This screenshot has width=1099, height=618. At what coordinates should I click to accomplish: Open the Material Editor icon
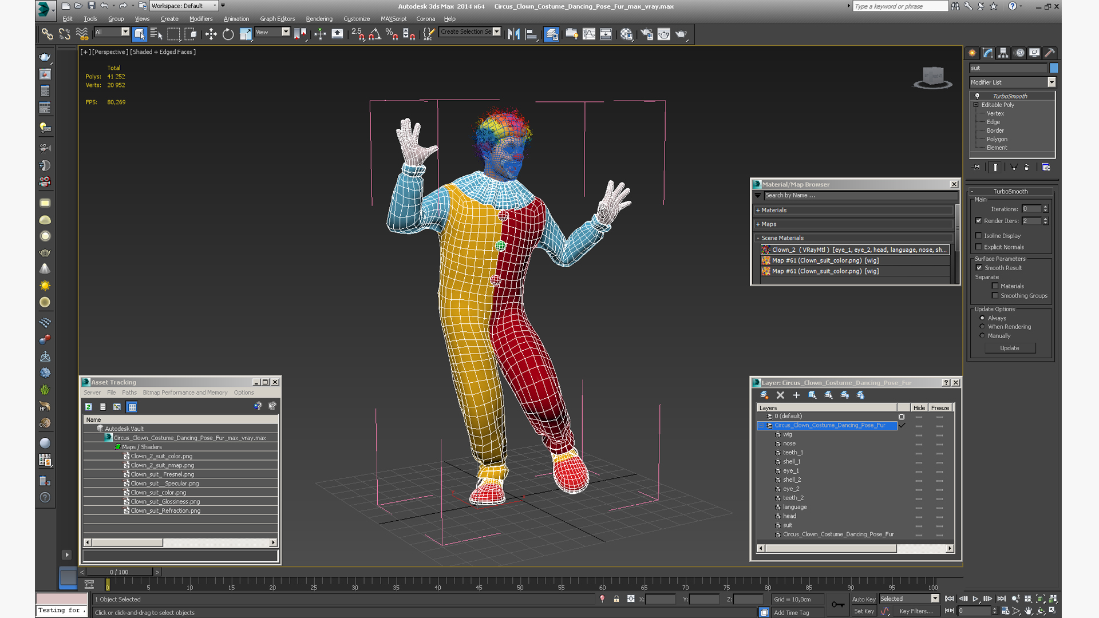626,34
